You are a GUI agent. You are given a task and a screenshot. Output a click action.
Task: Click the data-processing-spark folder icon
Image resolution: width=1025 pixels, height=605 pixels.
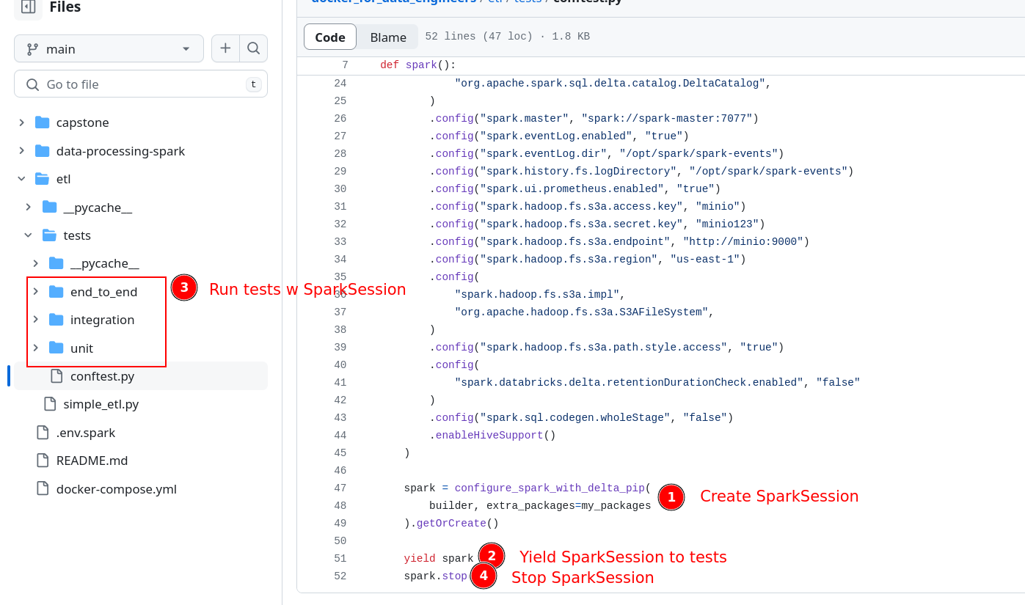point(43,151)
